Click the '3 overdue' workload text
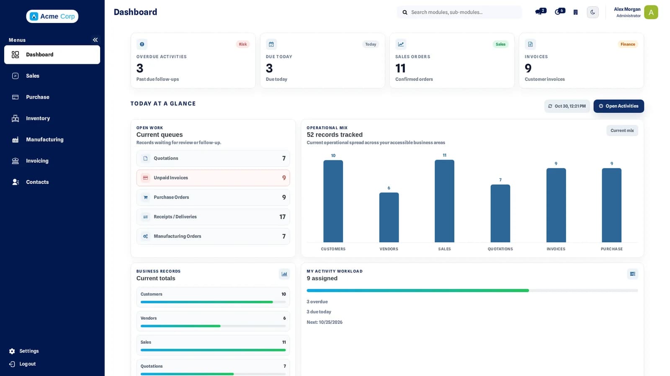The width and height of the screenshot is (670, 376). coord(317,302)
